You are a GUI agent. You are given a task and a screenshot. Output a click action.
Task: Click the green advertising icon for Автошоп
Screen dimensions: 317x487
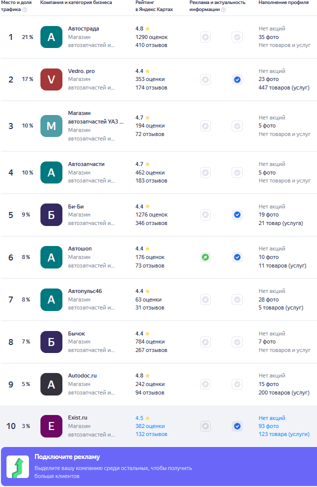tap(205, 257)
